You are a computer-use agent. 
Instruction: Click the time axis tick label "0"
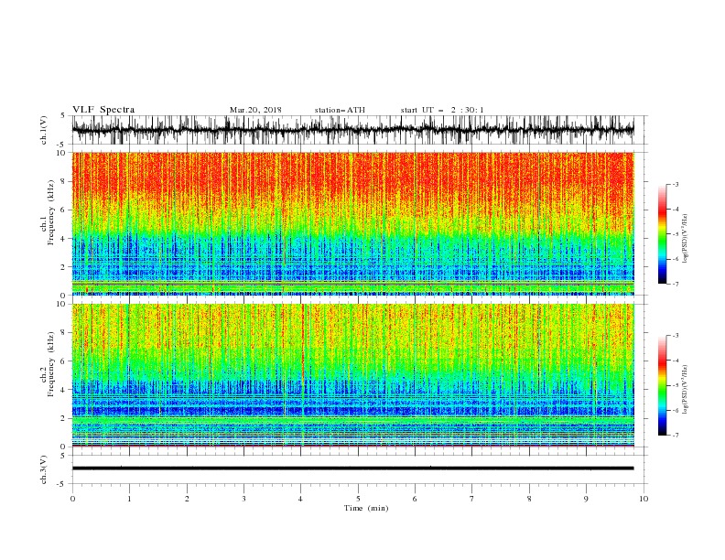(72, 499)
